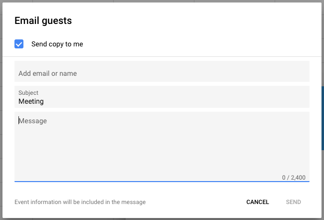Image resolution: width=324 pixels, height=220 pixels.
Task: Click the Message placeholder text
Action: tap(33, 121)
